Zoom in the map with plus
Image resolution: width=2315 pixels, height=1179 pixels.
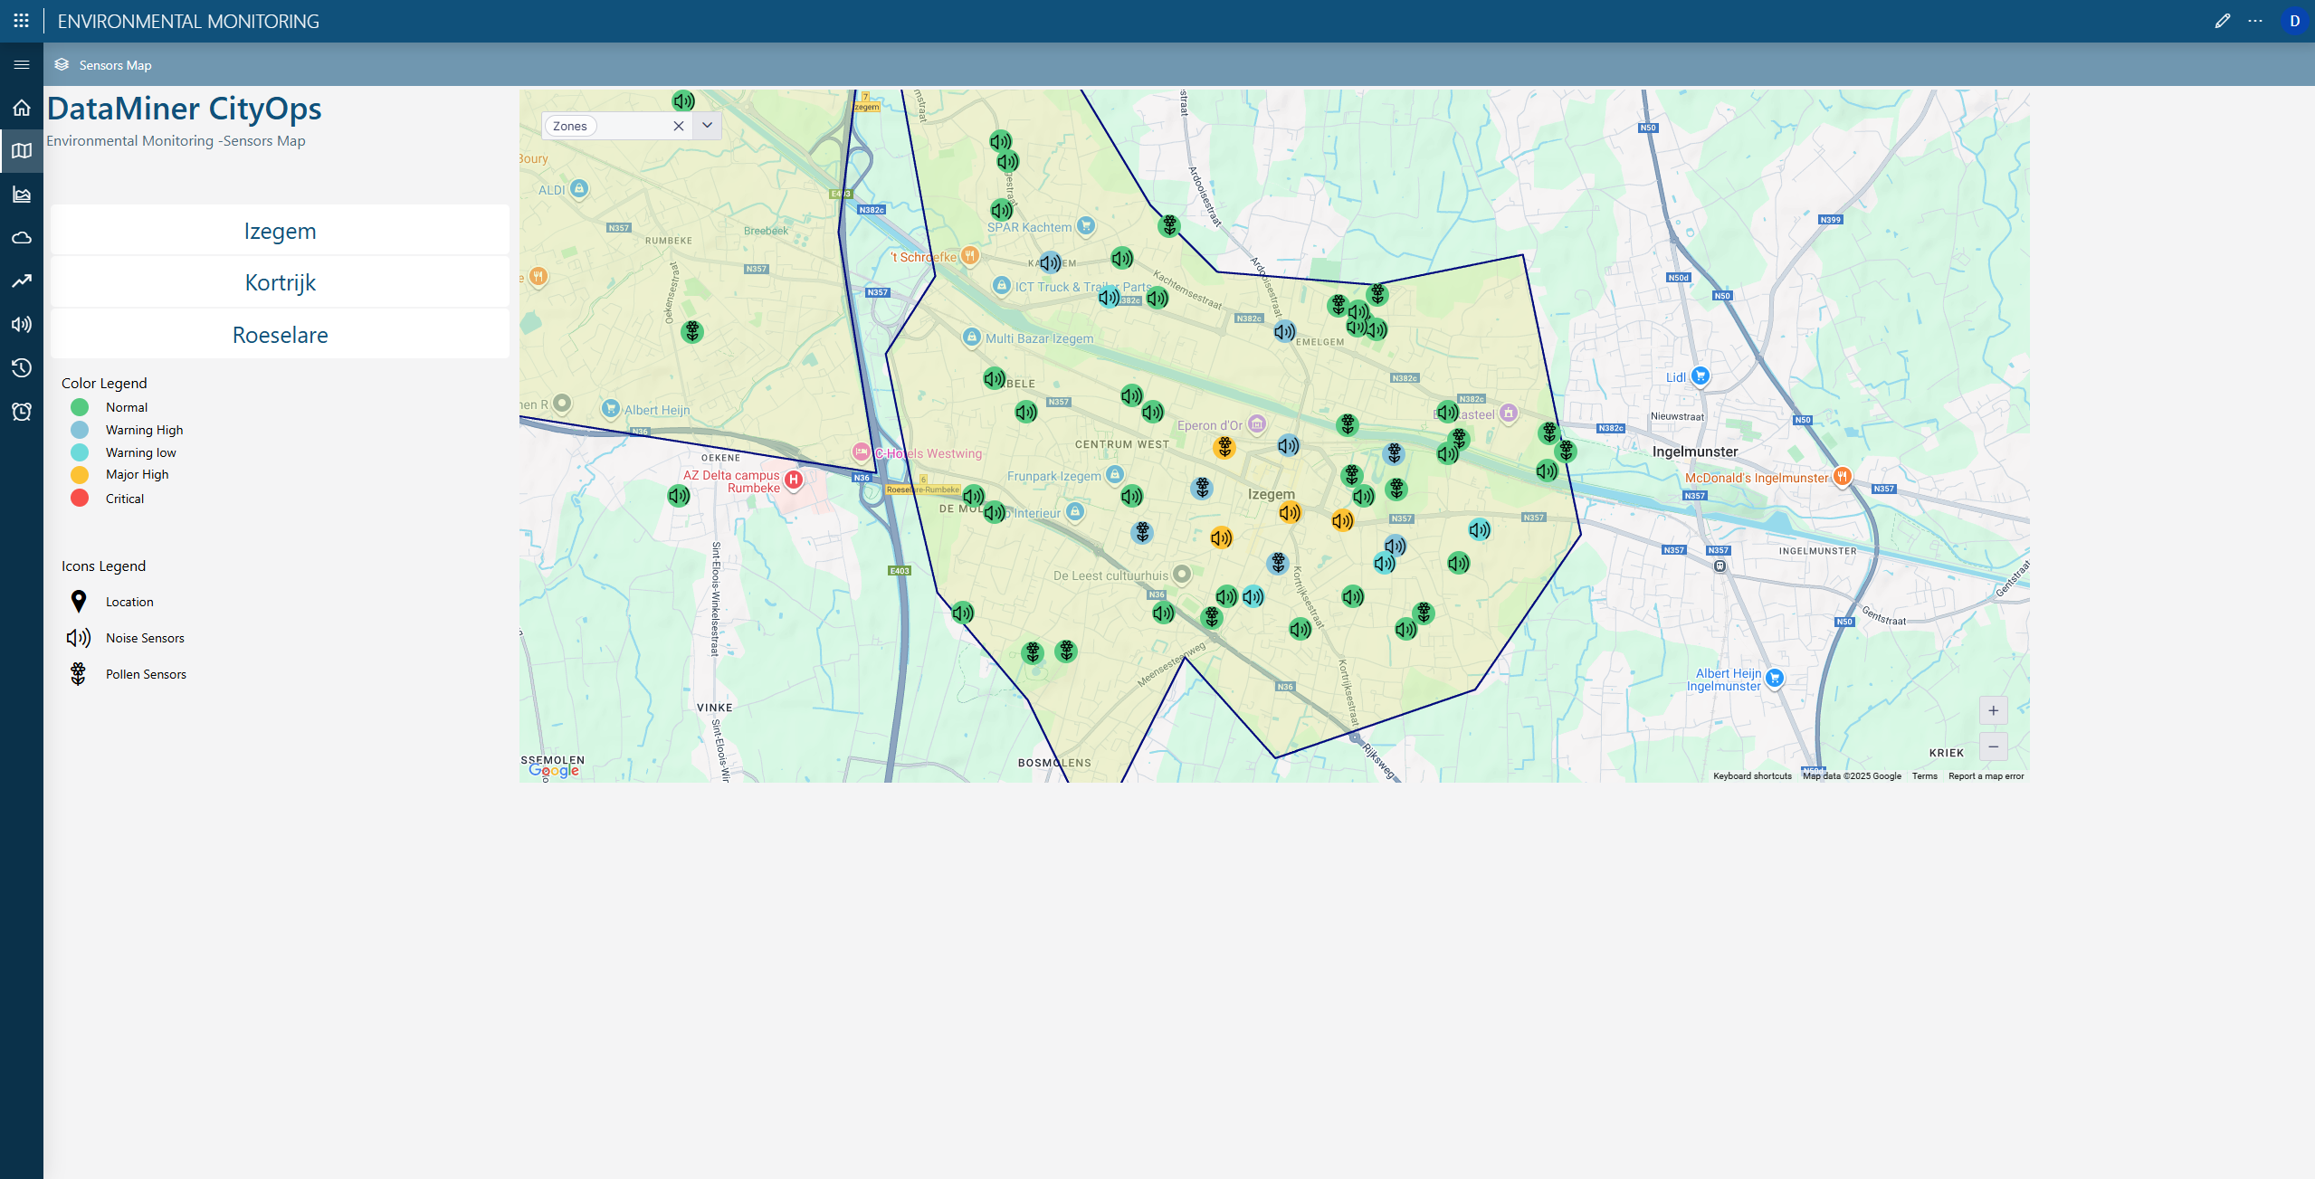[1993, 711]
